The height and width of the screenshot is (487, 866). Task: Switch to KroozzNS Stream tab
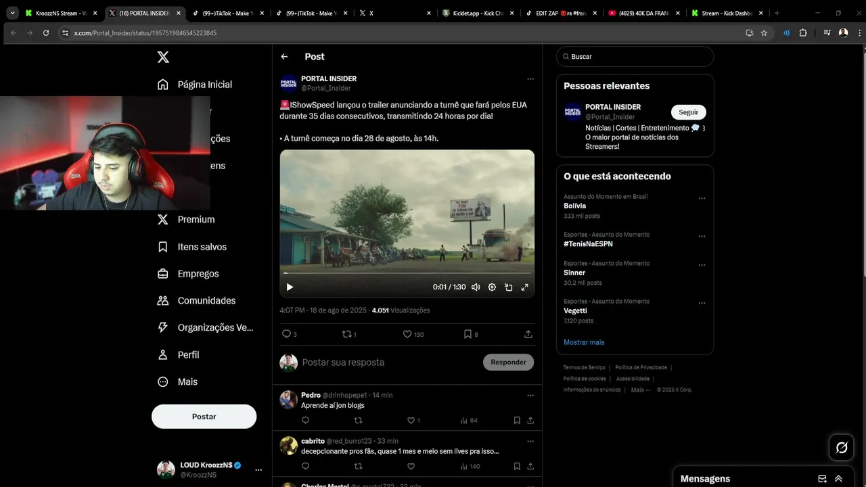pyautogui.click(x=60, y=13)
